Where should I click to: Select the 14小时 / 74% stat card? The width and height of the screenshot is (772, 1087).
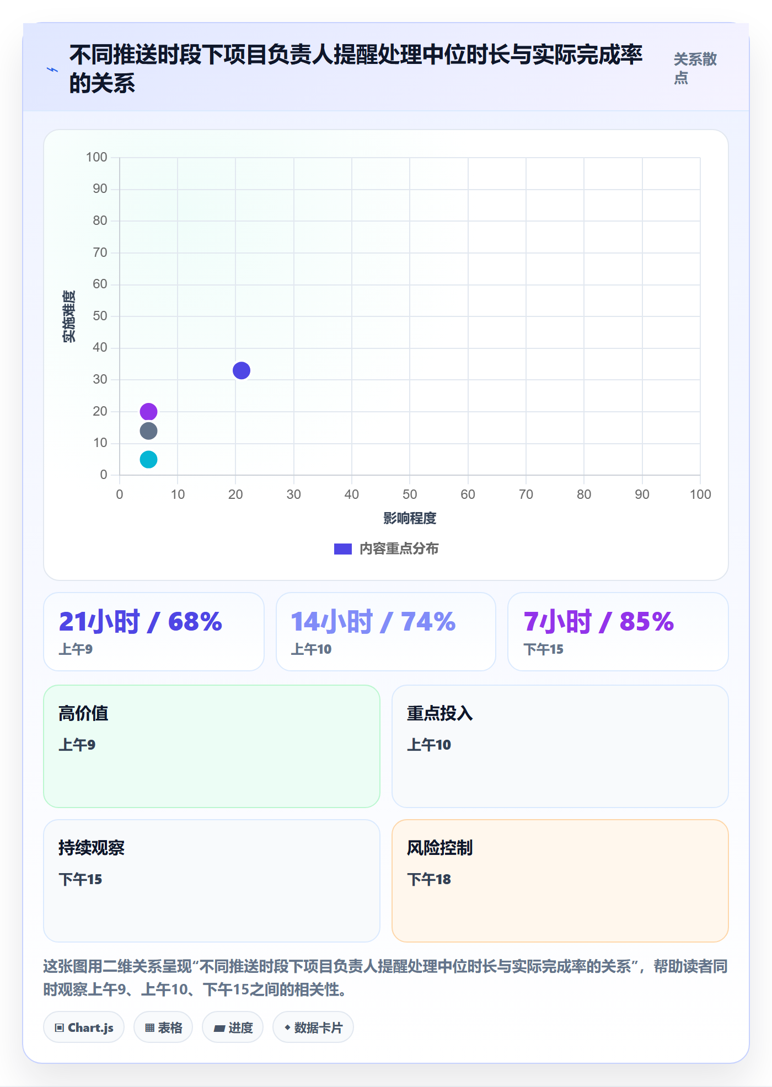click(386, 632)
